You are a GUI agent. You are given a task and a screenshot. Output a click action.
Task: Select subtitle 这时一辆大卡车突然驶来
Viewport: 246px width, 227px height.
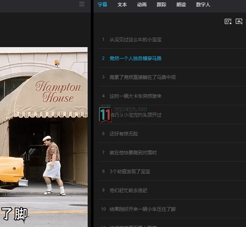tap(136, 96)
